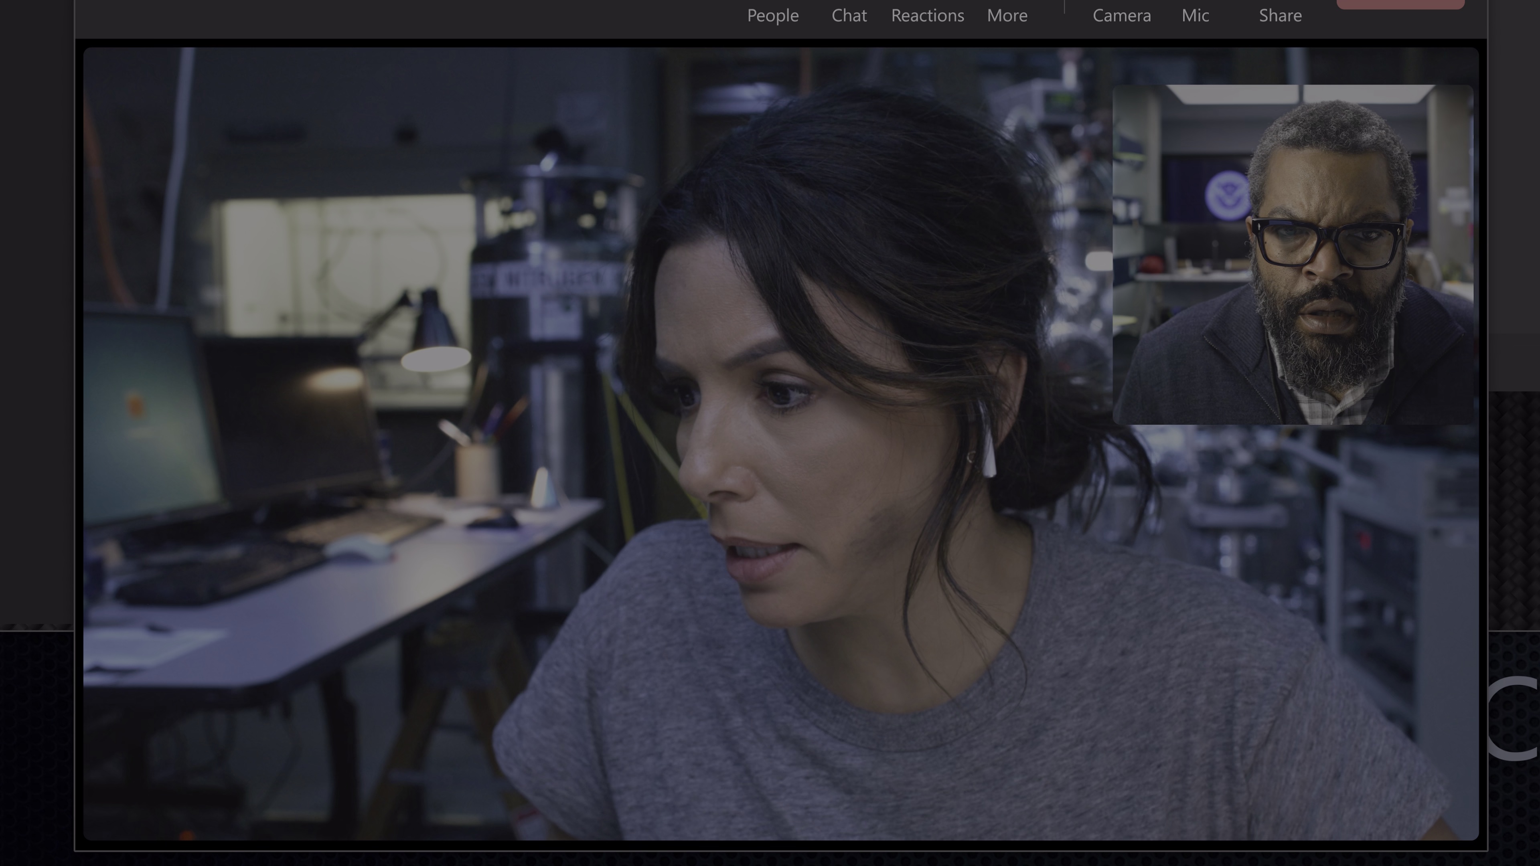The width and height of the screenshot is (1540, 866).
Task: Click the Mic control in toolbar
Action: click(1195, 16)
